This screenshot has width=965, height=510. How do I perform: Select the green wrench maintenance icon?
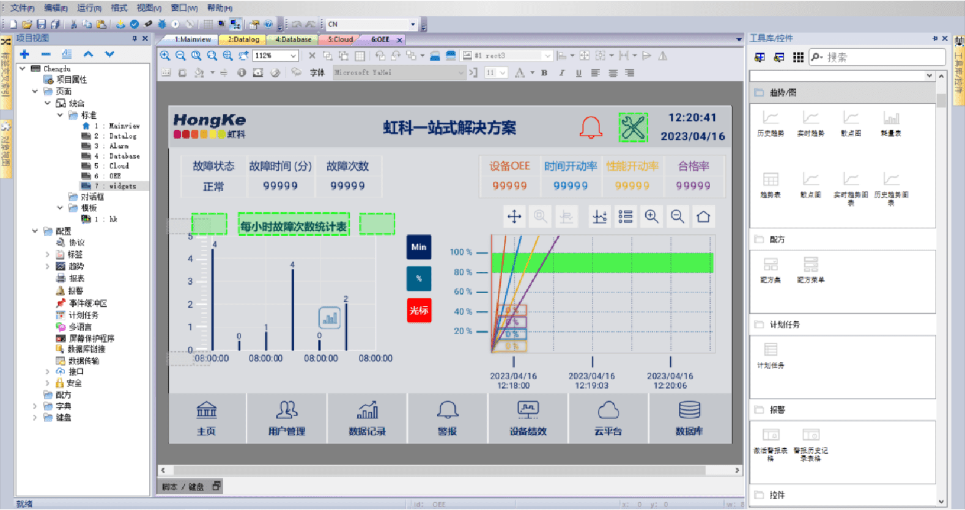[x=633, y=128]
